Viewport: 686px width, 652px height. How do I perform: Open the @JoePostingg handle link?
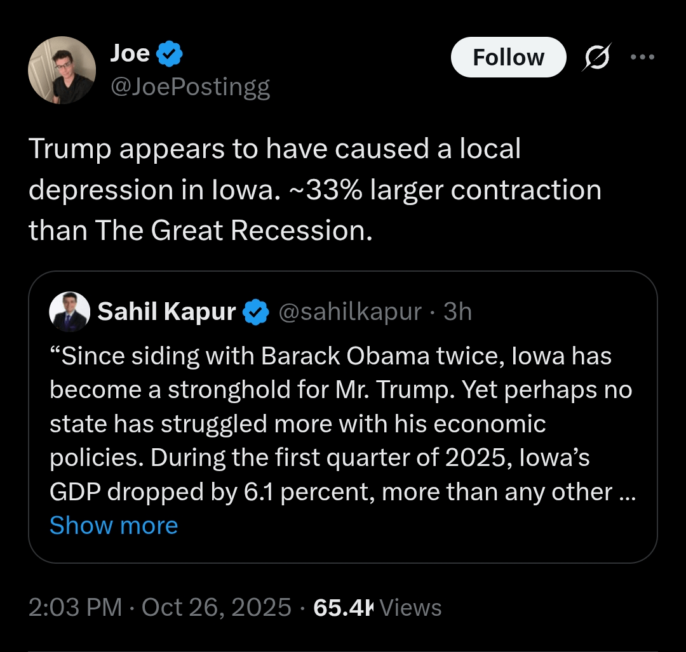coord(190,87)
